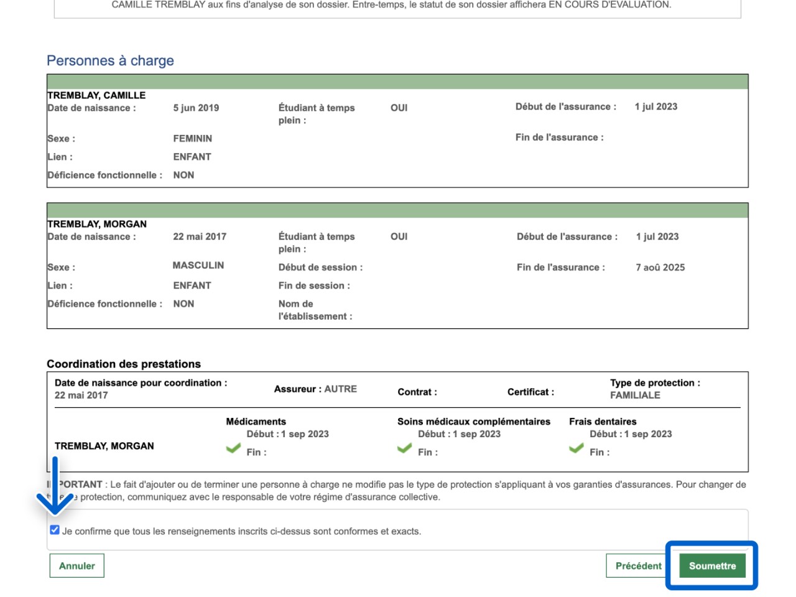The width and height of the screenshot is (796, 597).
Task: Uncheck the confirmation checkbox
Action: coord(55,530)
